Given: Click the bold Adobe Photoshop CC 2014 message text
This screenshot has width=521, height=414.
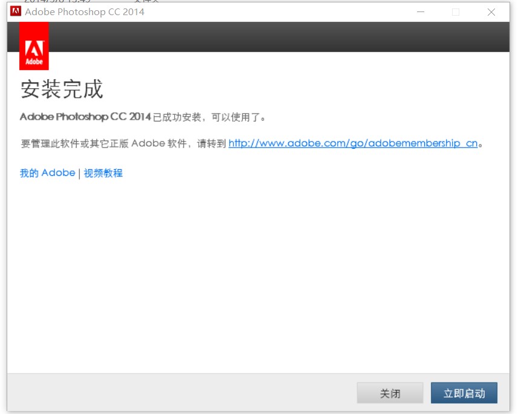Looking at the screenshot, I should pos(85,117).
